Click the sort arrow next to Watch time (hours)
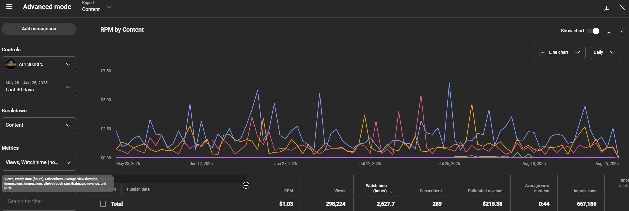629x211 pixels. (x=392, y=191)
